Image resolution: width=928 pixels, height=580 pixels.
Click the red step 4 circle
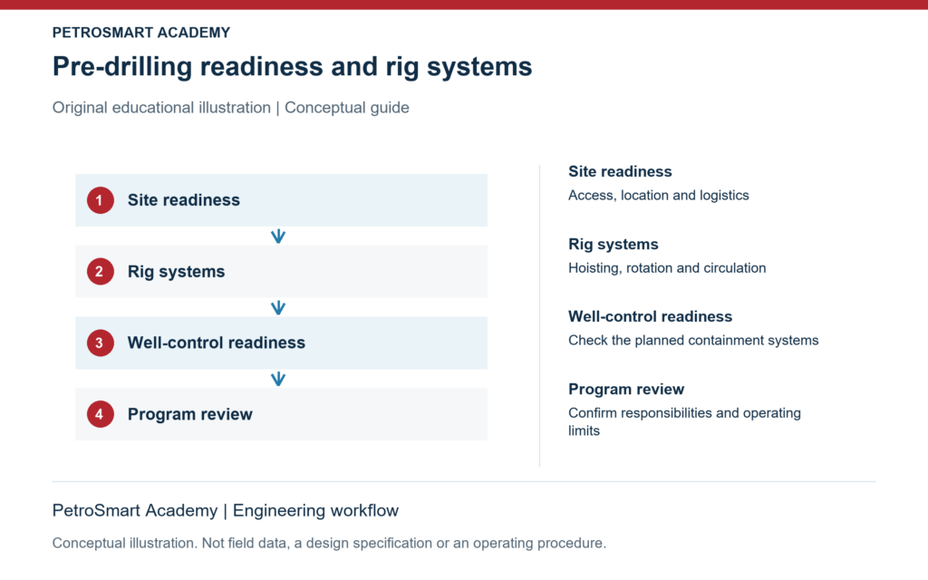click(x=100, y=414)
